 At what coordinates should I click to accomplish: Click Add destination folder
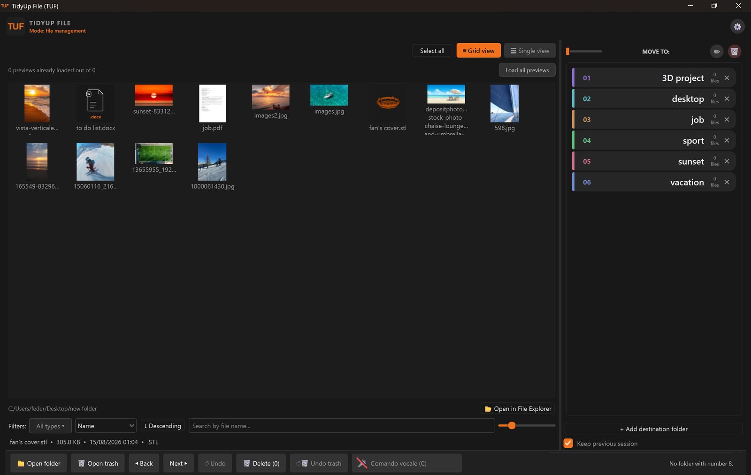click(x=654, y=429)
